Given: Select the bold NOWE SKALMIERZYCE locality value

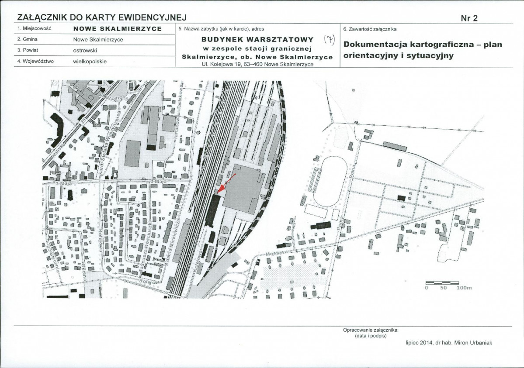Looking at the screenshot, I should coord(117,29).
